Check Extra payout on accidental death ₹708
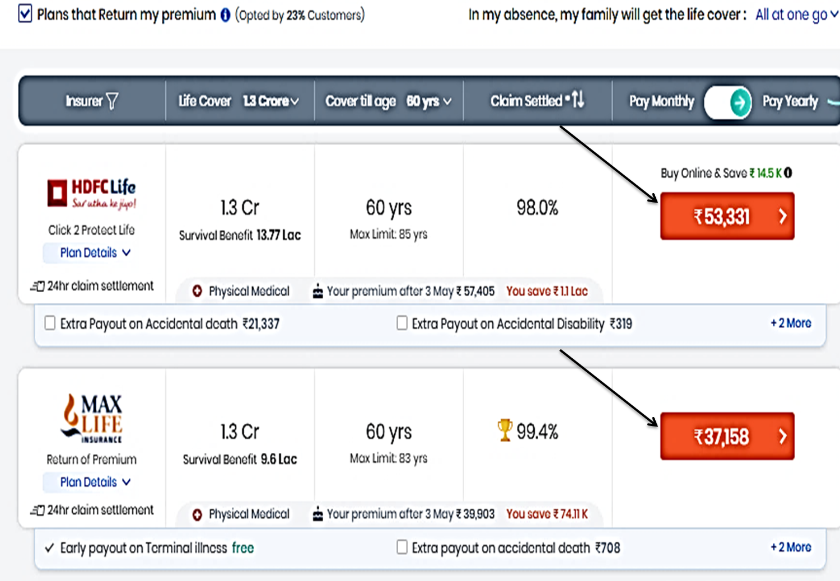 [402, 547]
